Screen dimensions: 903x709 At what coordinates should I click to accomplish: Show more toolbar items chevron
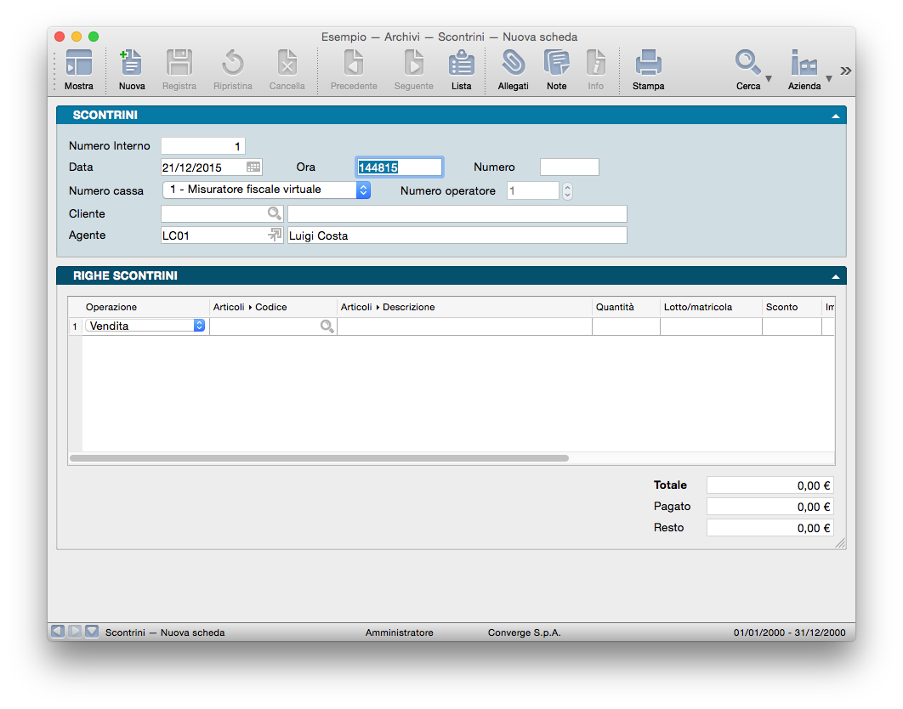[845, 71]
